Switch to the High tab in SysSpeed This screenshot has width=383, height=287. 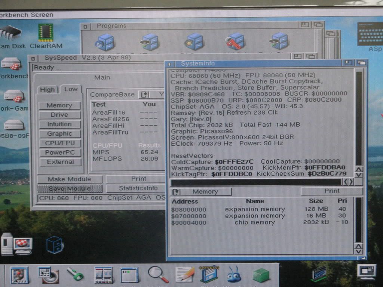[47, 90]
